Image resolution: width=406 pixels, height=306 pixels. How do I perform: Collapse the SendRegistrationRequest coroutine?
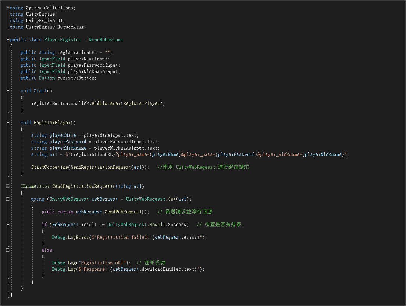[8, 186]
